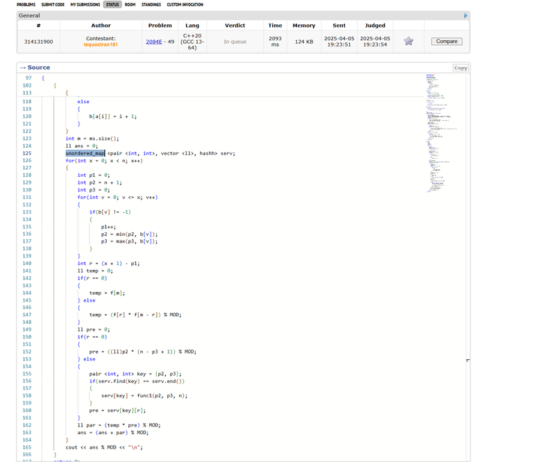This screenshot has height=466, width=533.
Task: Copy the source code with Copy button
Action: pyautogui.click(x=461, y=68)
